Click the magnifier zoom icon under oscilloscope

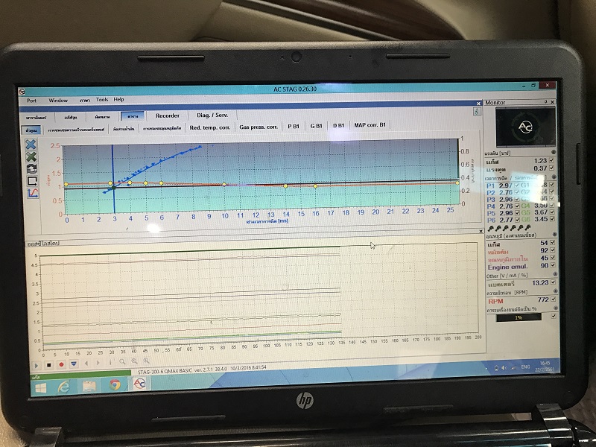[x=122, y=363]
